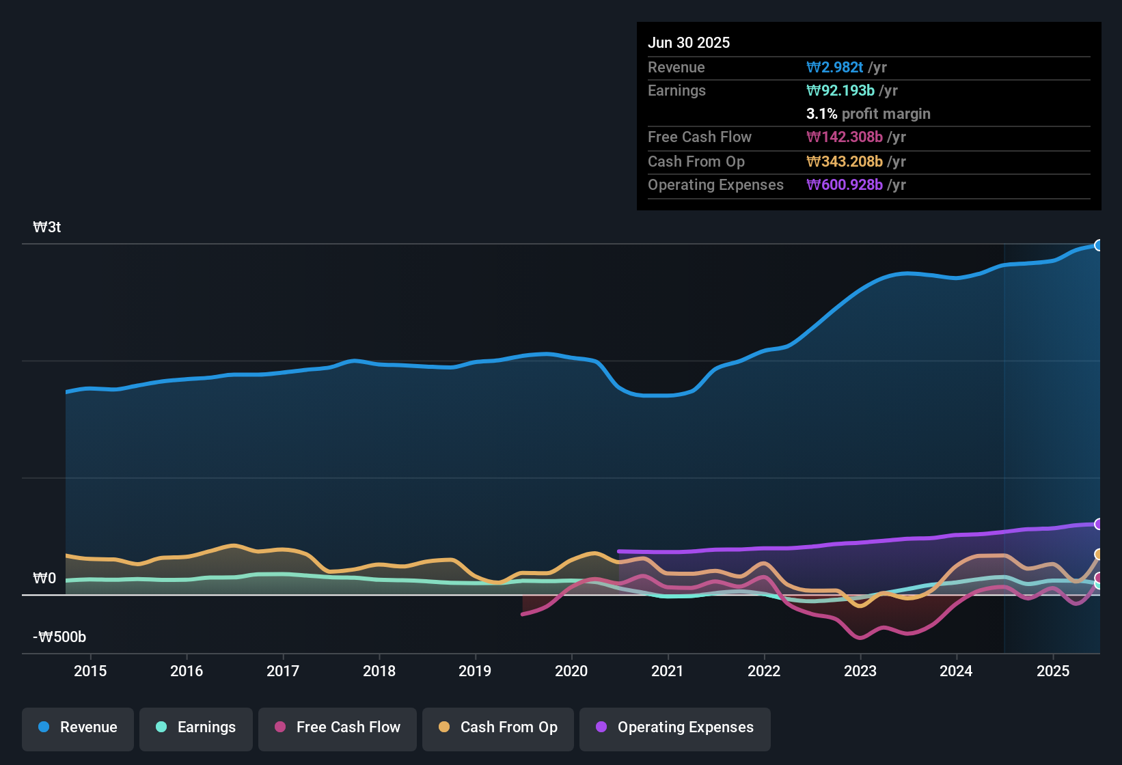This screenshot has height=765, width=1122.
Task: Click the teal Earnings legend dot
Action: pyautogui.click(x=161, y=727)
